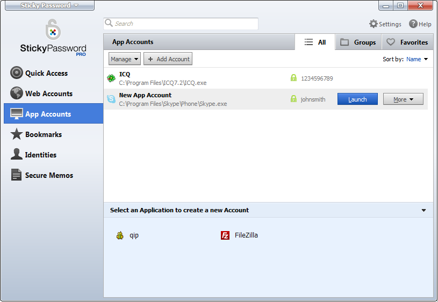Open Help question mark icon
The image size is (438, 302).
413,24
